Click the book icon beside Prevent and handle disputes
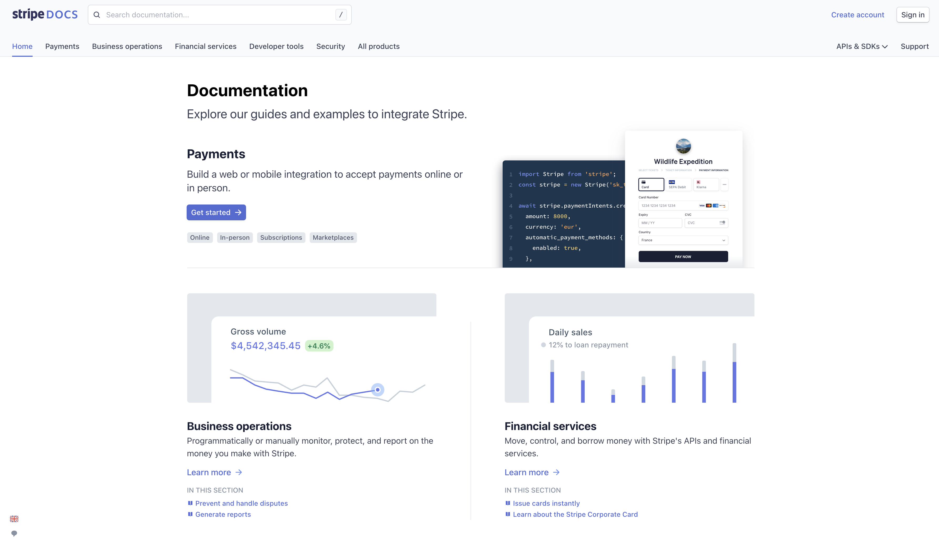939x542 pixels. 190,503
